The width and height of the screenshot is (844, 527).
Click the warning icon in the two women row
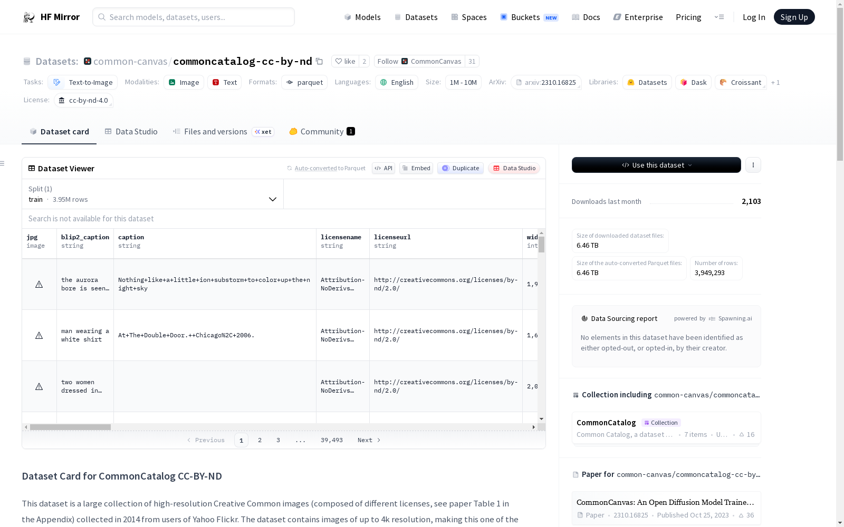pyautogui.click(x=39, y=386)
